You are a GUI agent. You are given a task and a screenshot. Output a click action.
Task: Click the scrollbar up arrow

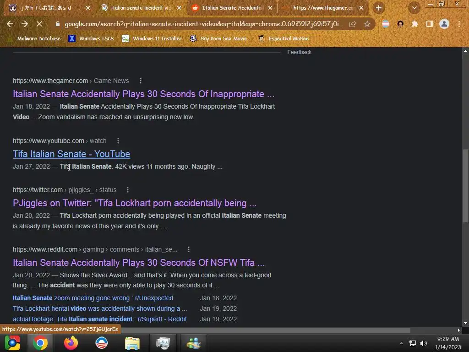[x=465, y=51]
